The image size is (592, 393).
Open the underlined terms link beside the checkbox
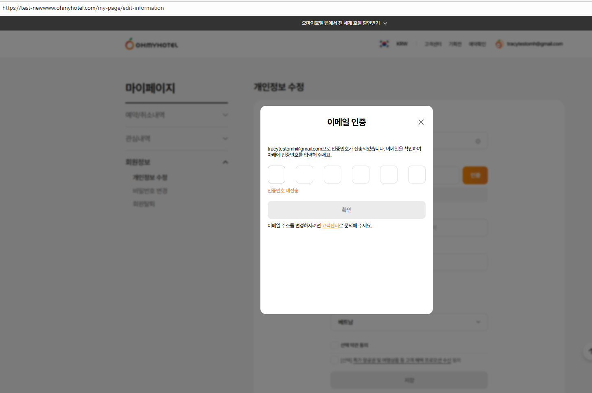point(402,360)
